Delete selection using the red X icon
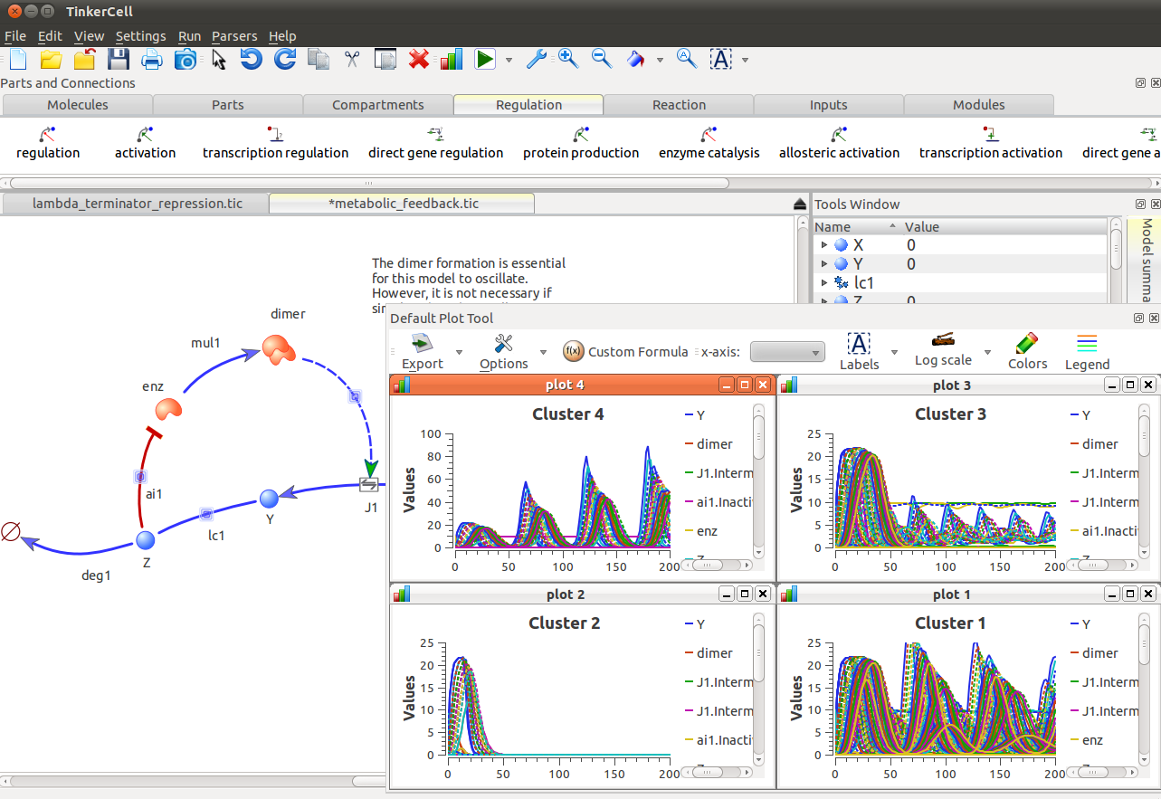This screenshot has height=799, width=1161. (418, 58)
